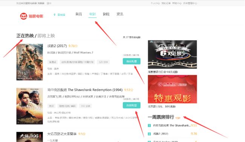Open the Wolf Warriors 2 movie poster
This screenshot has height=142, width=245.
click(29, 62)
